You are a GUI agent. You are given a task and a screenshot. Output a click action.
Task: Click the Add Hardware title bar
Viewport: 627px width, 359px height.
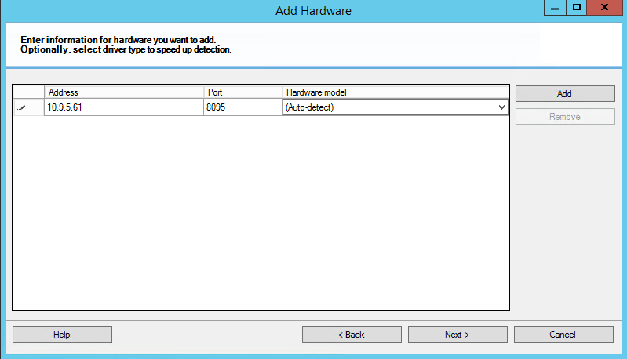313,11
